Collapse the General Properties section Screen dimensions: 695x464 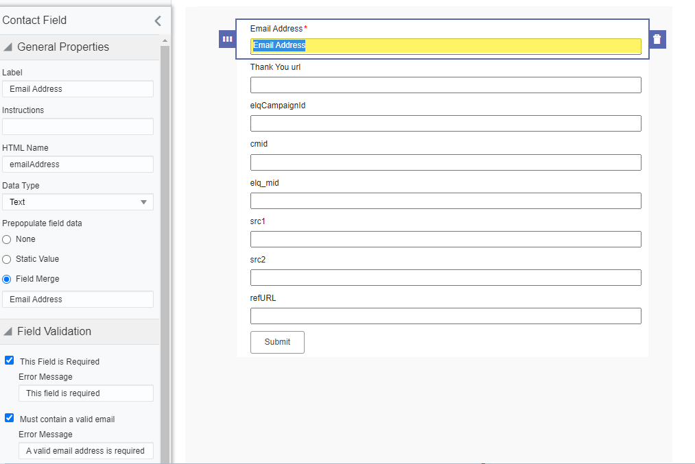point(8,47)
